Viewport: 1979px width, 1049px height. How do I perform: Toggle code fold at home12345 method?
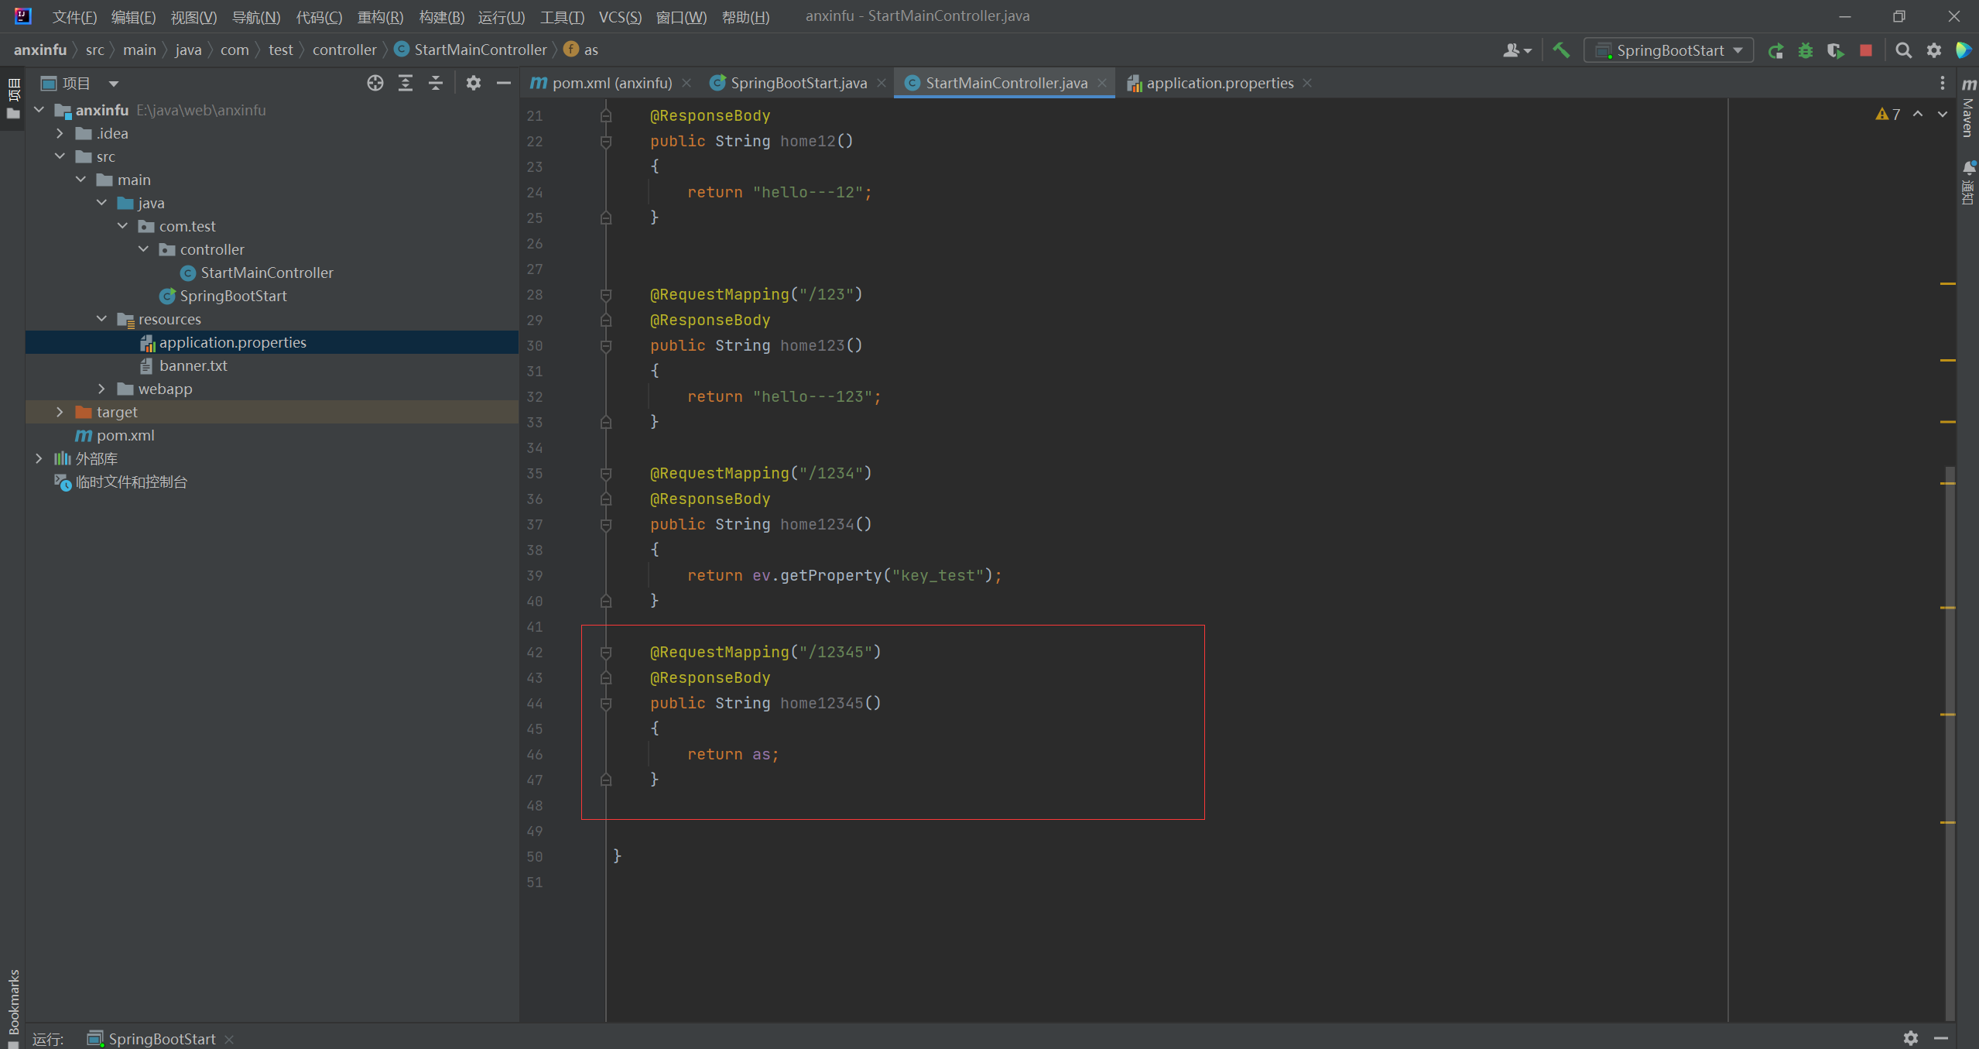tap(606, 704)
